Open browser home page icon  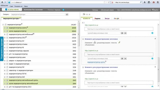[144, 2]
